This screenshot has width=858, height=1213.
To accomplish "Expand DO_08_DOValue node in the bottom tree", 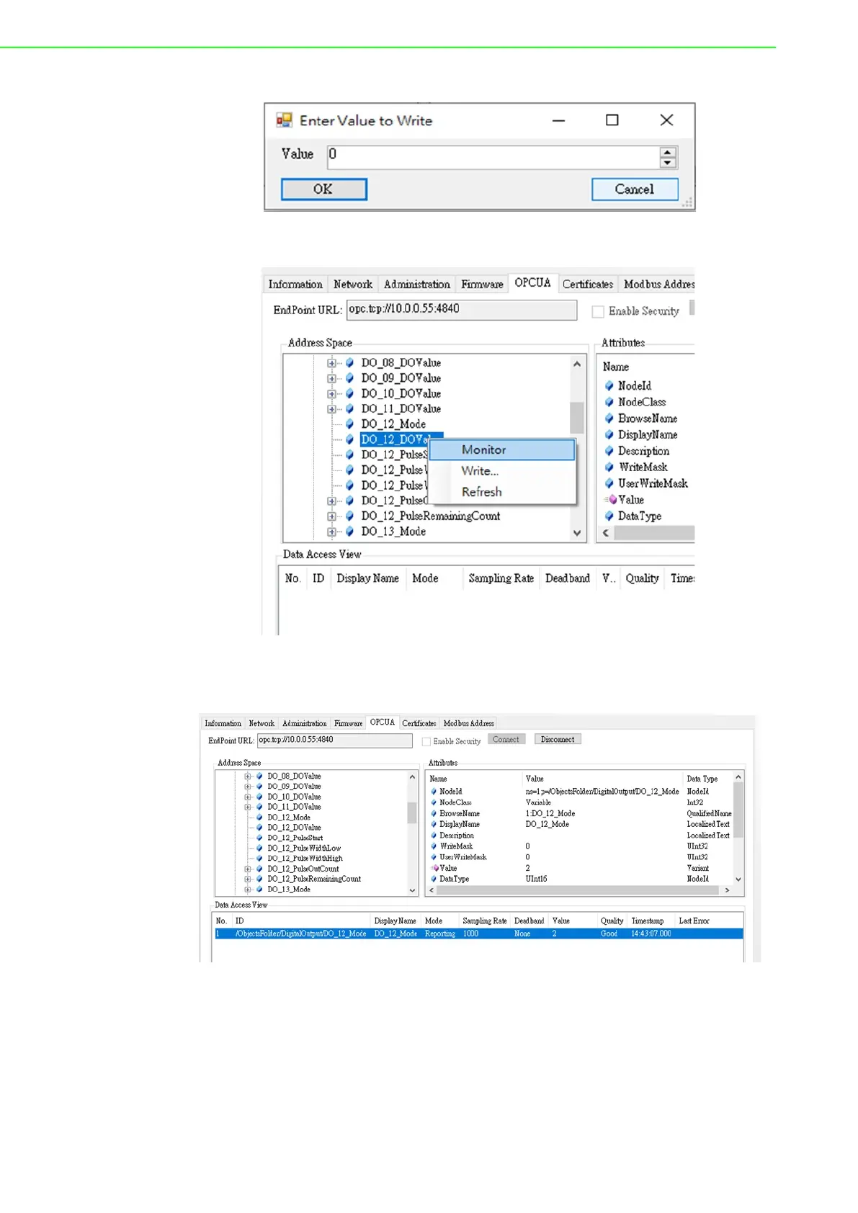I will click(247, 776).
